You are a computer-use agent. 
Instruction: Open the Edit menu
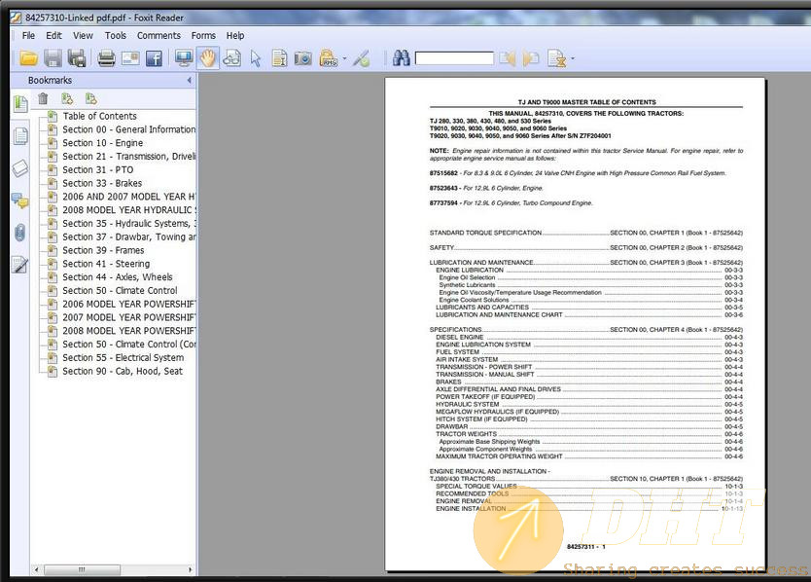[53, 35]
